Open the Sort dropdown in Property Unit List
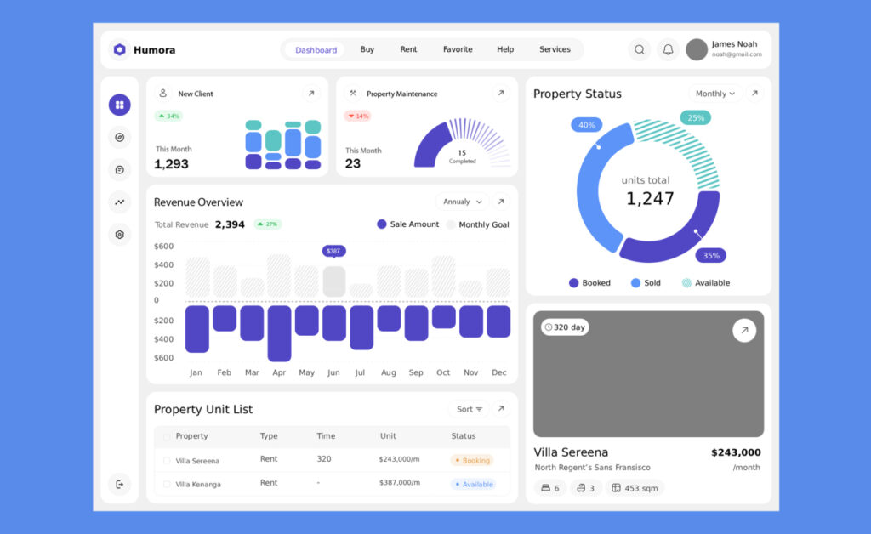Screen dimensions: 871x534 (469, 409)
